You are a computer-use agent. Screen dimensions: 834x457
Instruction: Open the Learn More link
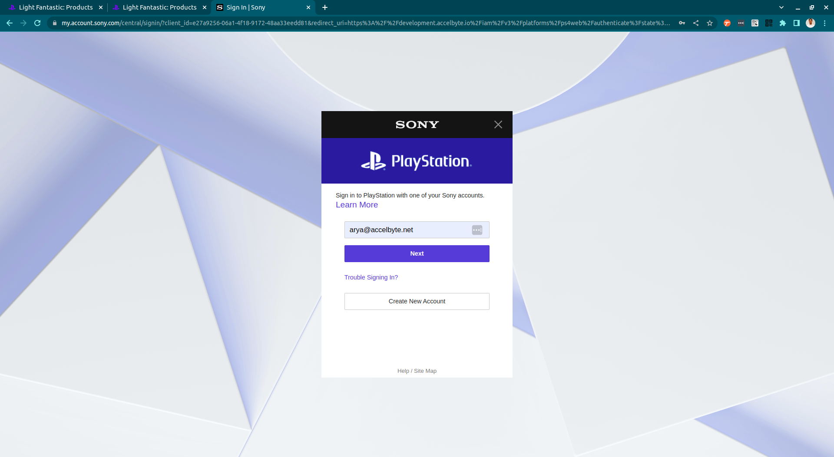[x=357, y=205]
